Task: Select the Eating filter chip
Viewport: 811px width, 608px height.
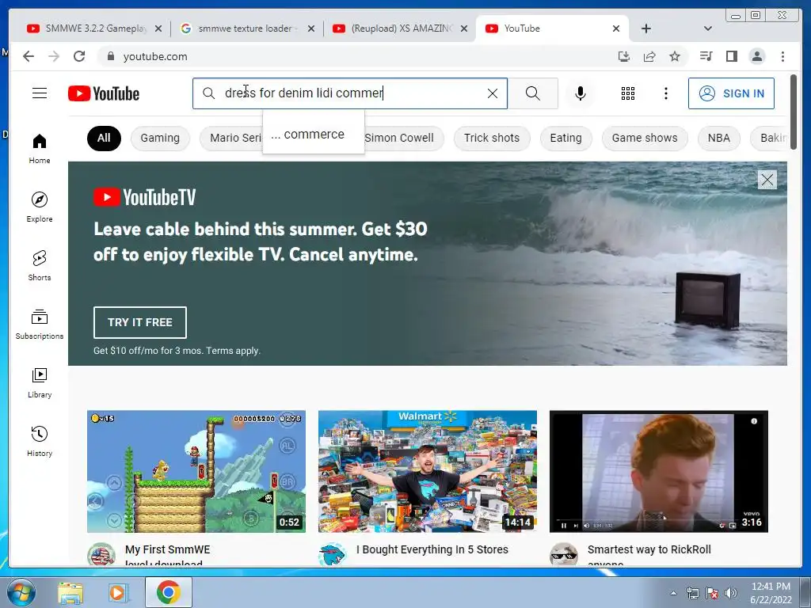Action: (x=565, y=138)
